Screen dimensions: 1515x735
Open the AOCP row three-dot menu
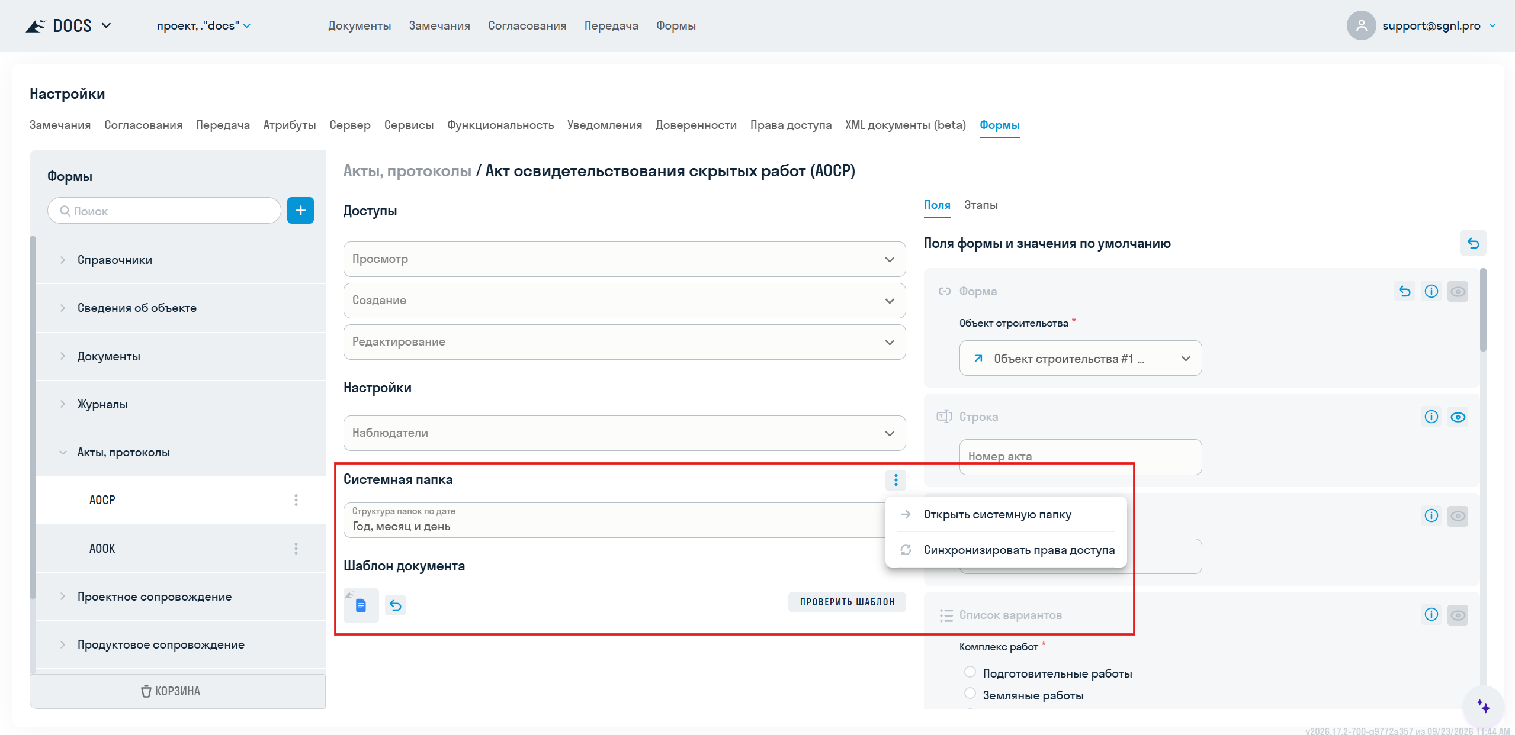point(296,500)
